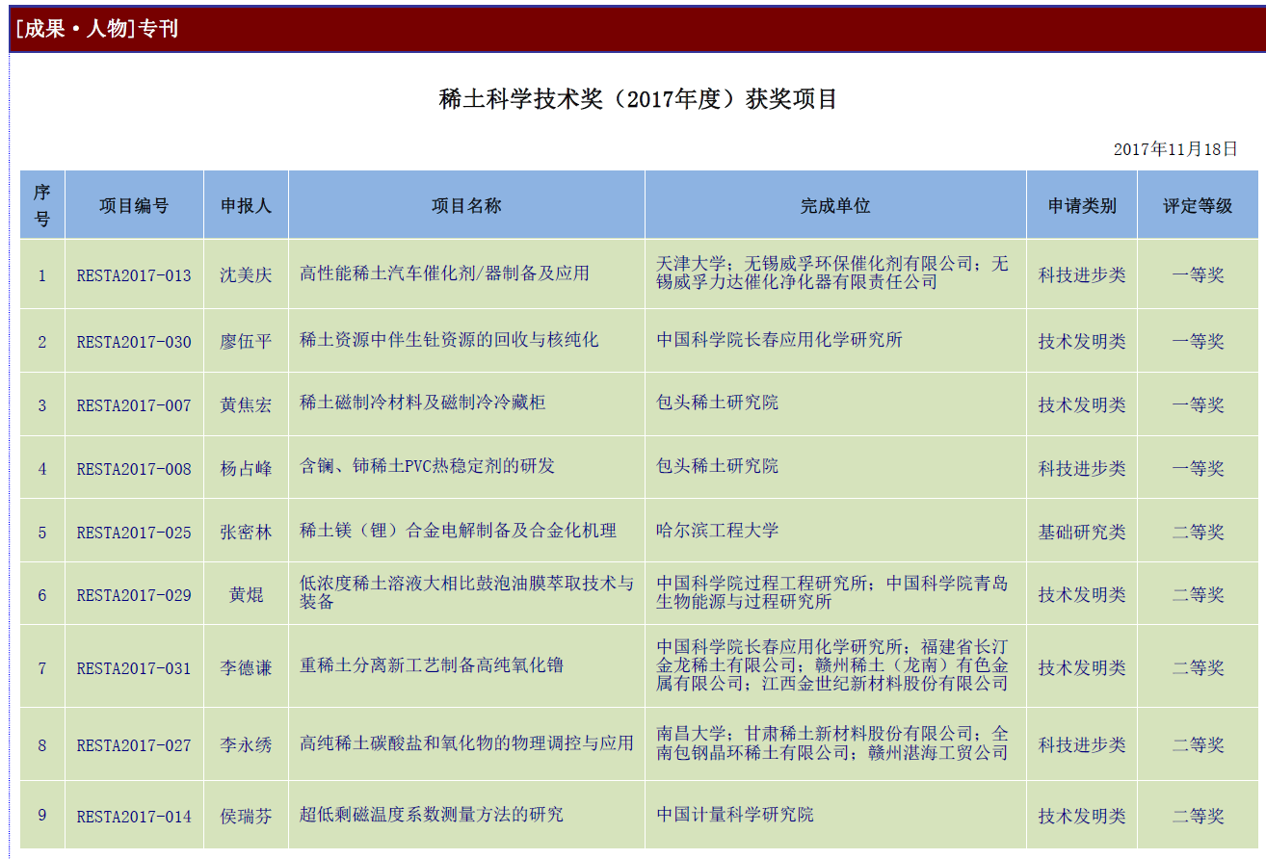Select project number RESTA2017-008
The image size is (1266, 859).
[134, 469]
